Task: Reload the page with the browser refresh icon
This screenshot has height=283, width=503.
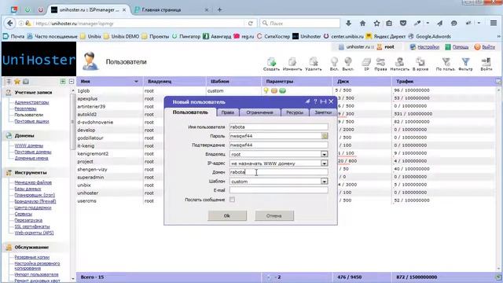Action: pos(250,23)
